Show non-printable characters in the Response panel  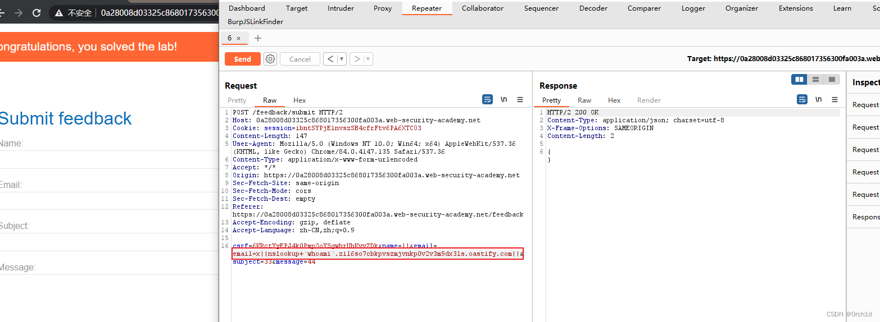point(819,99)
